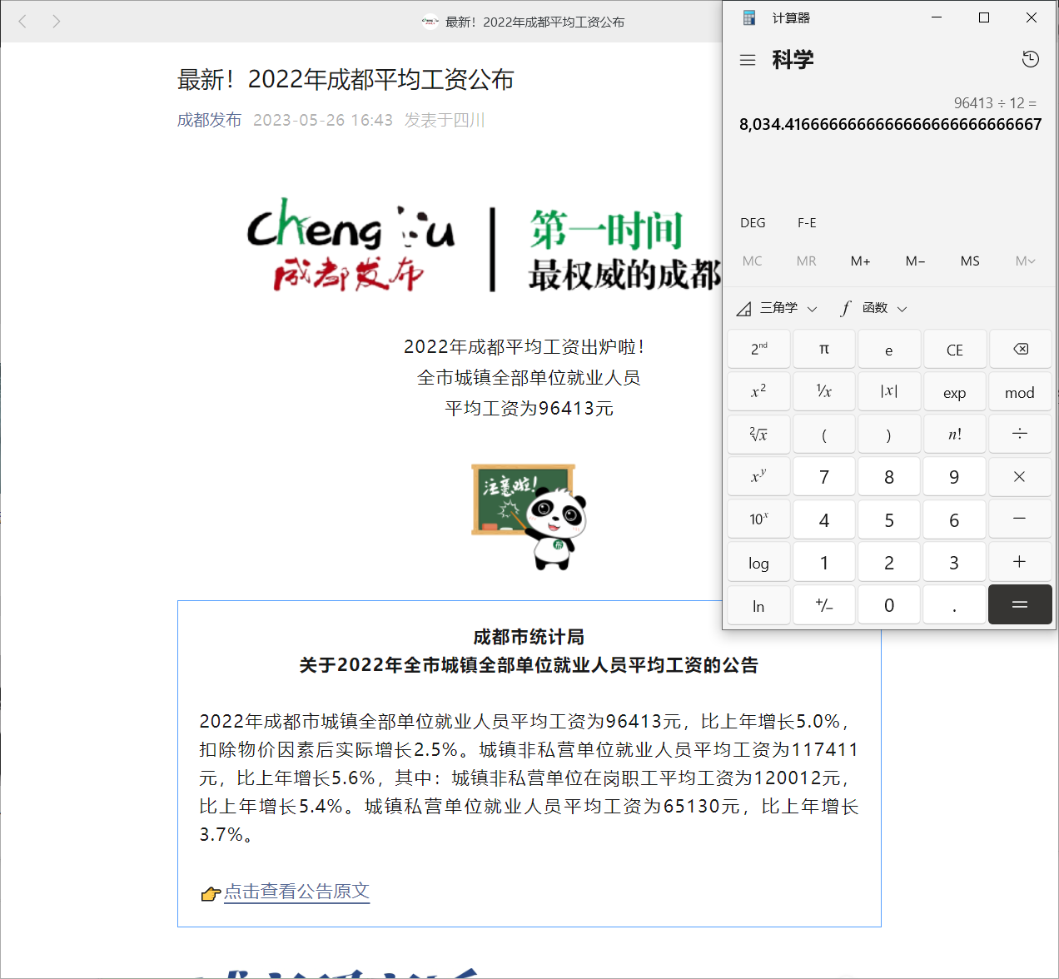Viewport: 1059px width, 979px height.
Task: Click the M- memory subtract button
Action: coord(916,261)
